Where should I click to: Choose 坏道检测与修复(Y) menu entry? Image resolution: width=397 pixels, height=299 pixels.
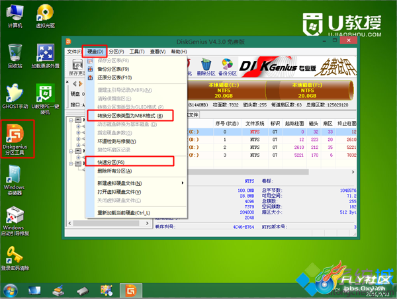click(x=136, y=142)
